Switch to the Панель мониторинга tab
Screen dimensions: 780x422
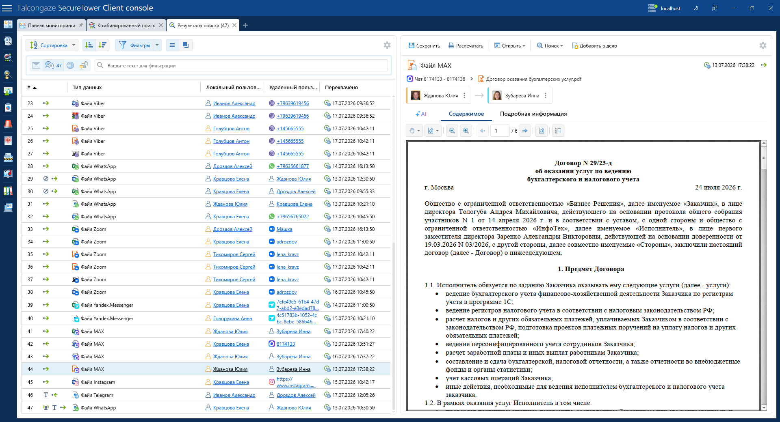(x=51, y=25)
